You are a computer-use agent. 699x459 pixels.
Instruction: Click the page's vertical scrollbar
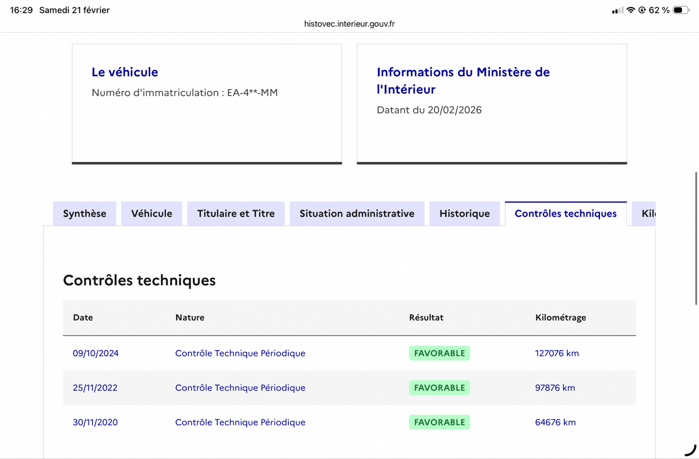click(x=696, y=238)
